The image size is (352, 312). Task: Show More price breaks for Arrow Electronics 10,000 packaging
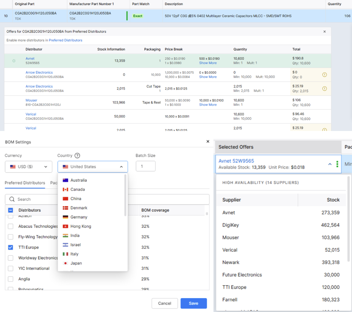point(208,77)
